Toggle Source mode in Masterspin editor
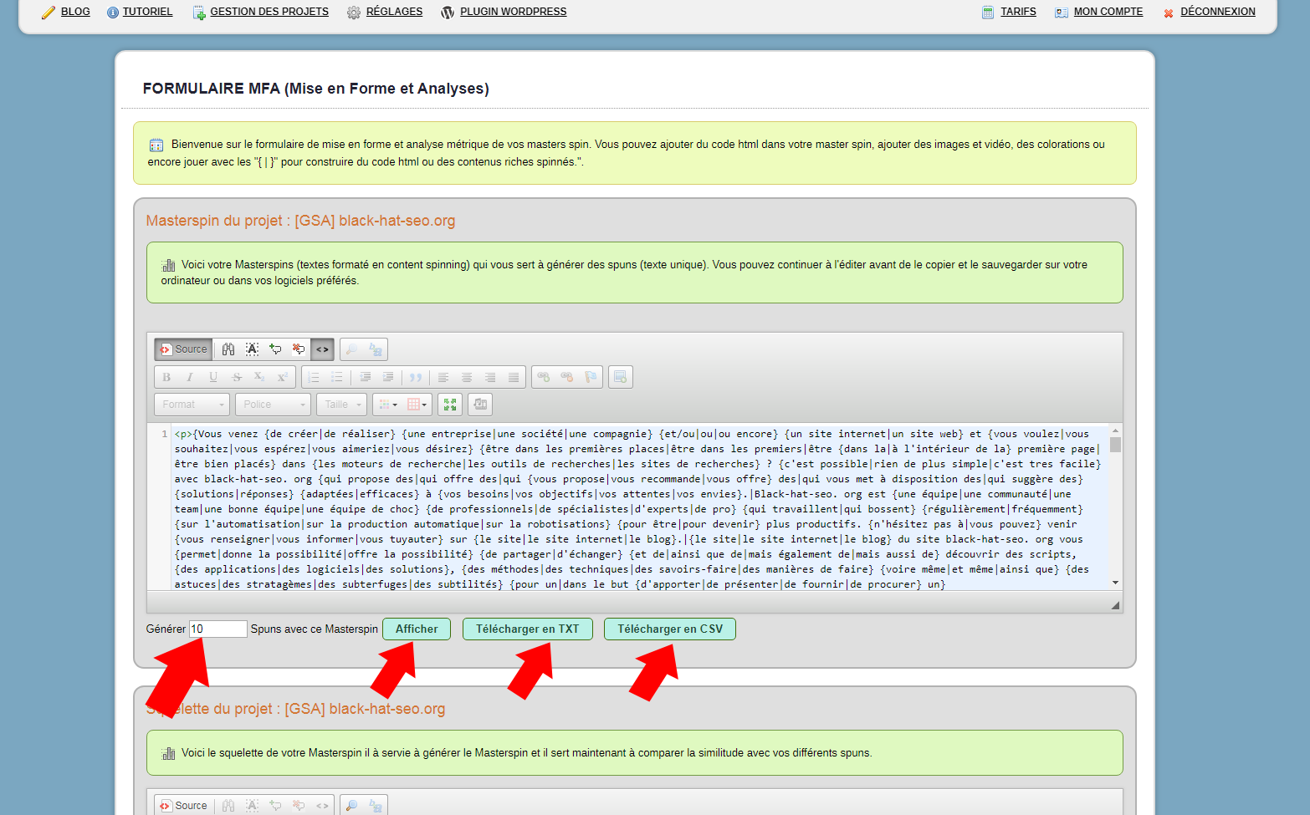Screen dimensions: 1310x815 [x=183, y=349]
